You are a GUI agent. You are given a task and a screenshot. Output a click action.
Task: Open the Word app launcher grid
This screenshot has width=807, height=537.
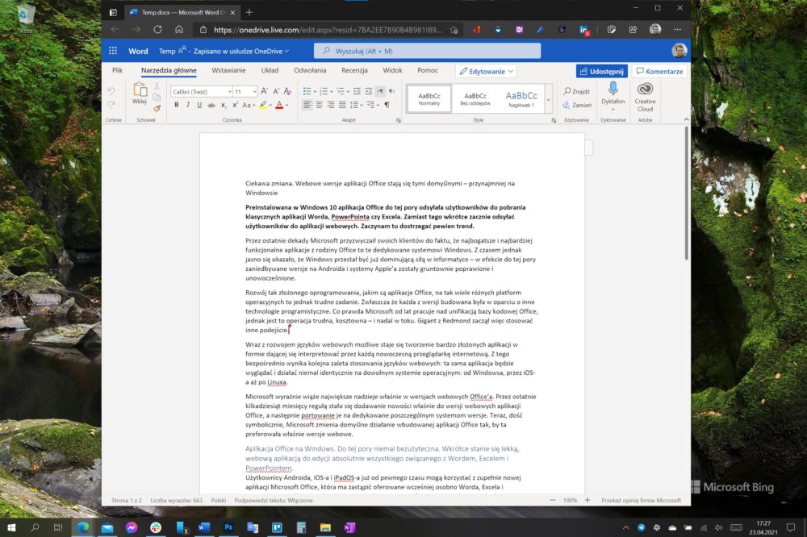113,51
